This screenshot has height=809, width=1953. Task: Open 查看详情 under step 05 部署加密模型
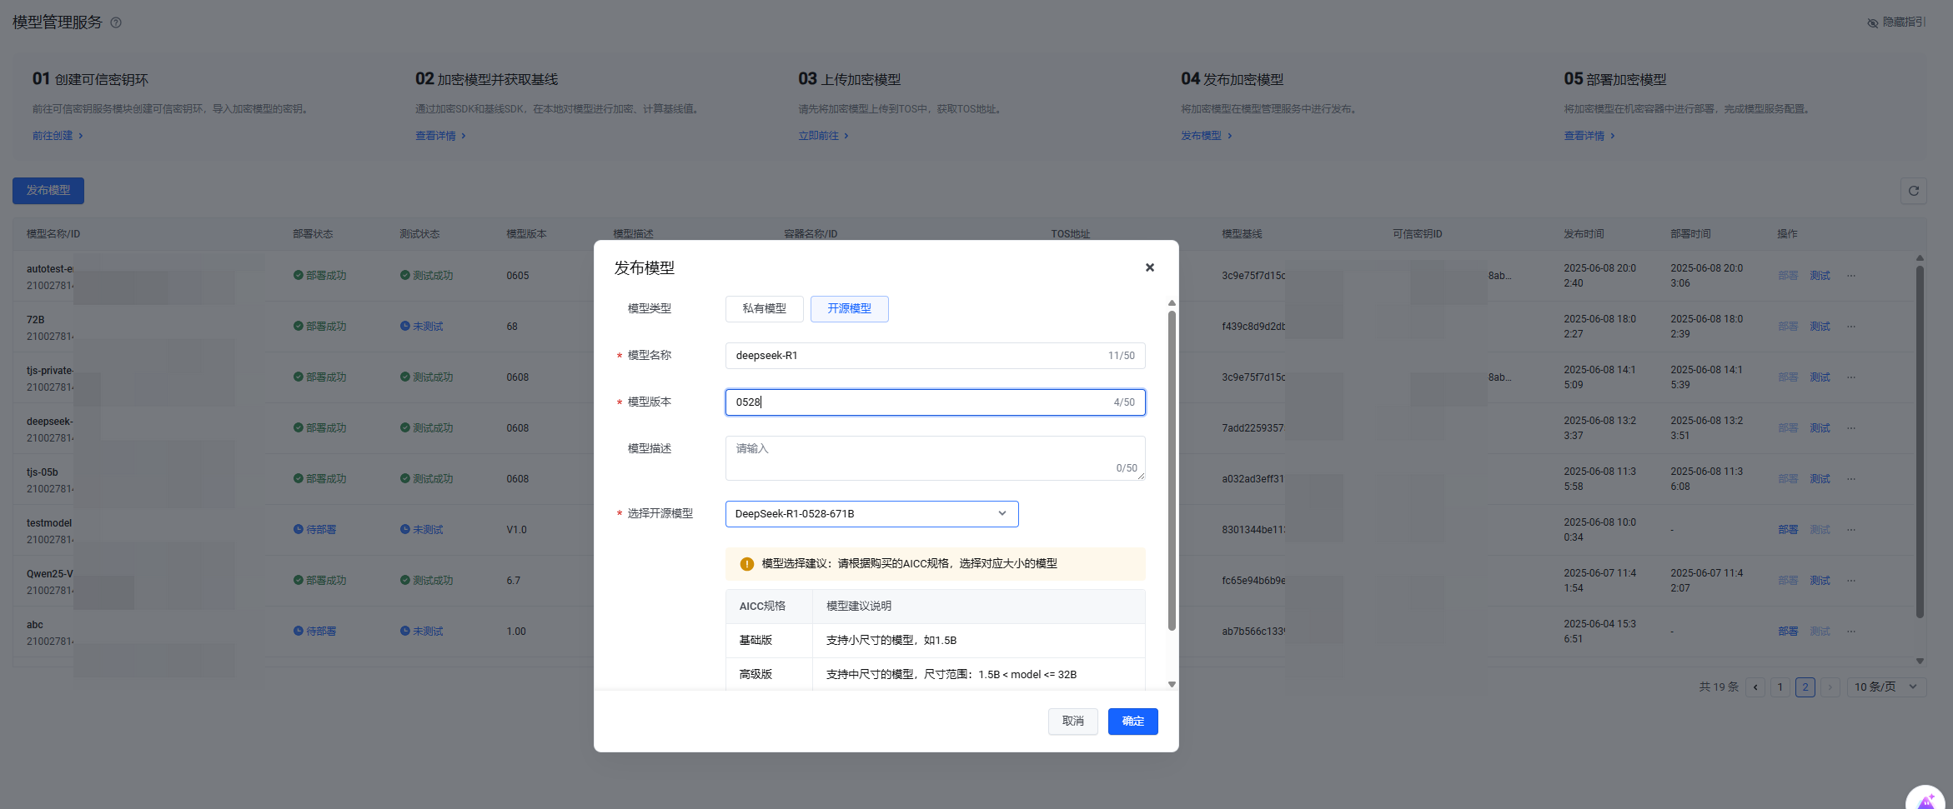click(x=1589, y=136)
